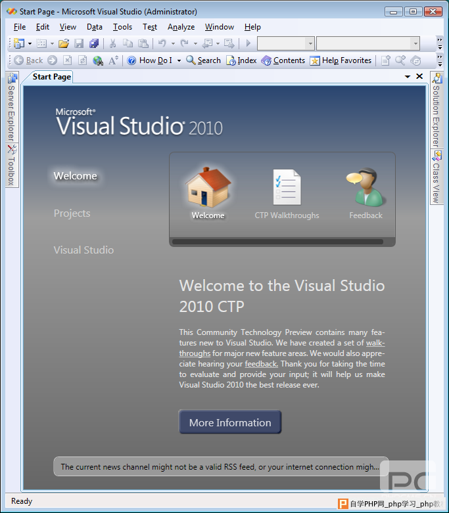Open the Data menu
Viewport: 449px width, 513px height.
(x=94, y=27)
